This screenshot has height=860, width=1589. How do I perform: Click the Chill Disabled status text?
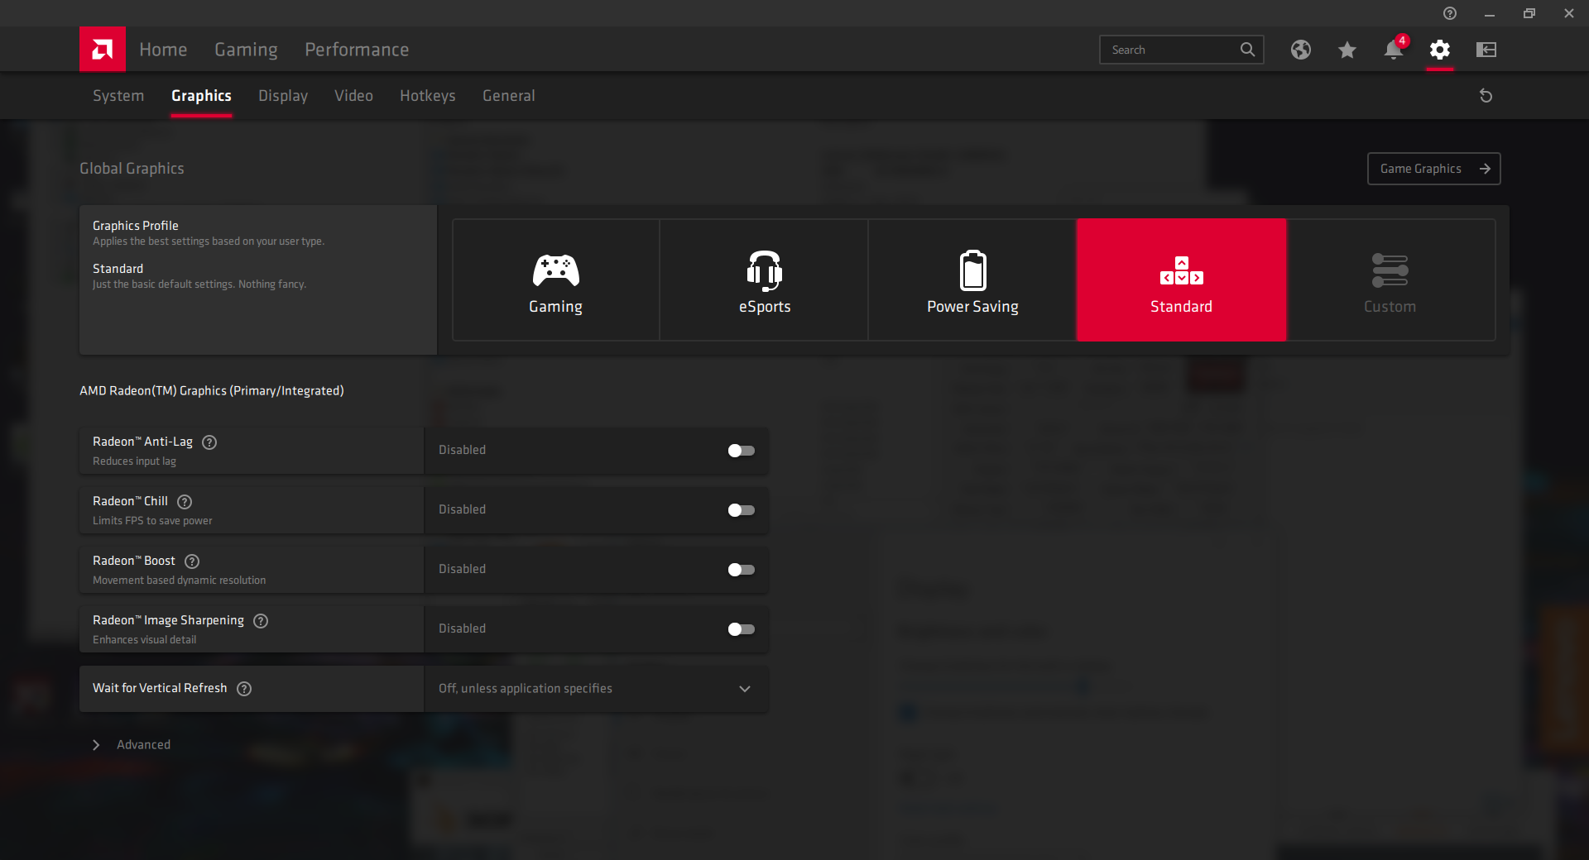(462, 509)
